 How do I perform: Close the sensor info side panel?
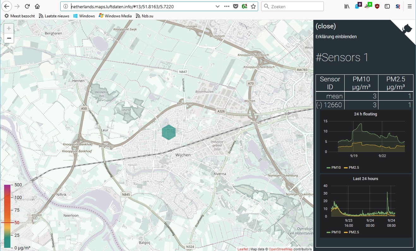[326, 26]
